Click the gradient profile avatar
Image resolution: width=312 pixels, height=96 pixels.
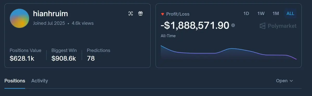tap(19, 18)
